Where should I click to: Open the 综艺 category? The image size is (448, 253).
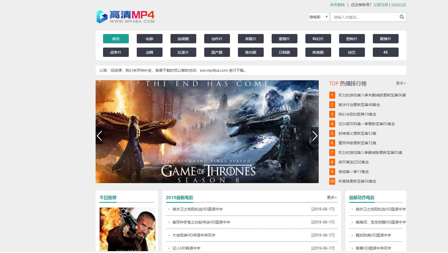coord(352,52)
